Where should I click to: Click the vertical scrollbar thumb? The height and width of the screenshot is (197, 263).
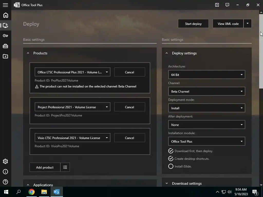click(261, 51)
